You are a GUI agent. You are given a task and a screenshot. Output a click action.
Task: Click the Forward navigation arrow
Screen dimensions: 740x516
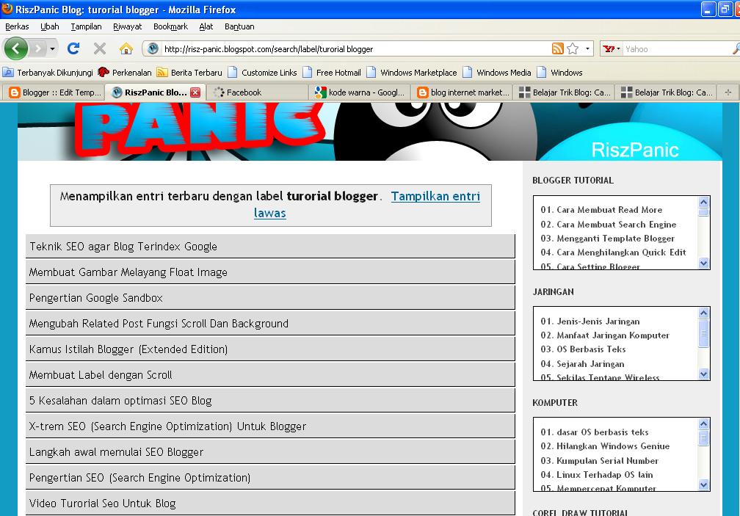(37, 48)
